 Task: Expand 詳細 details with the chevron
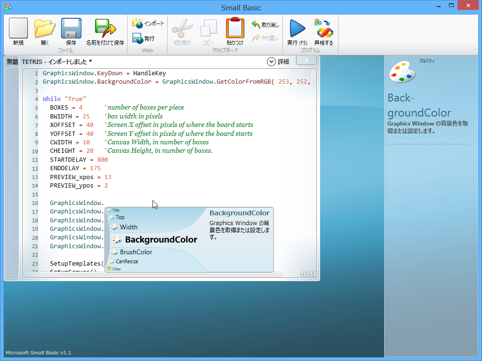(x=271, y=62)
